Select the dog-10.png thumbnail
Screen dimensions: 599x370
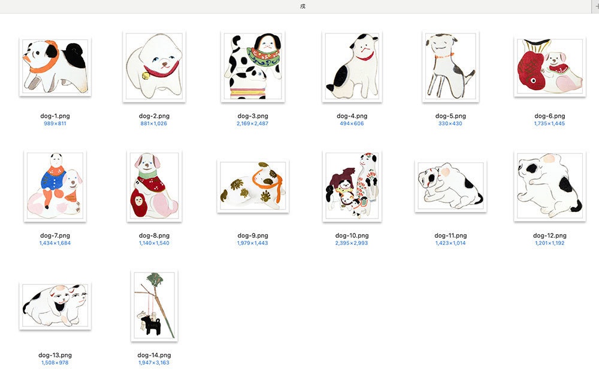tap(352, 186)
